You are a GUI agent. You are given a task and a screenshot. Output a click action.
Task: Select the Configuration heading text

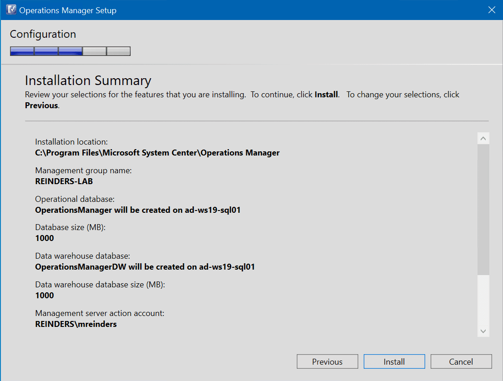(42, 34)
